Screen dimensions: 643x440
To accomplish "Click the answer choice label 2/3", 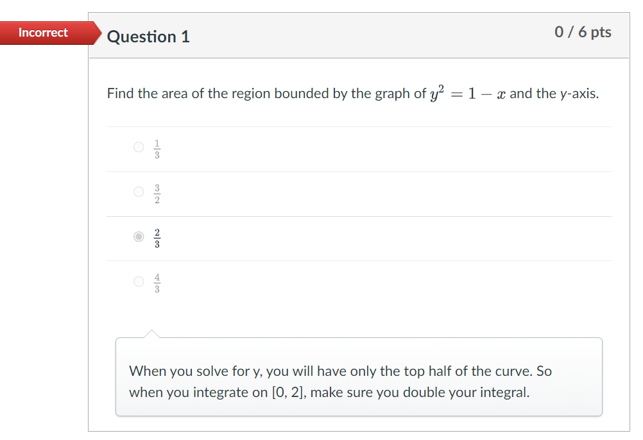I will pos(156,237).
